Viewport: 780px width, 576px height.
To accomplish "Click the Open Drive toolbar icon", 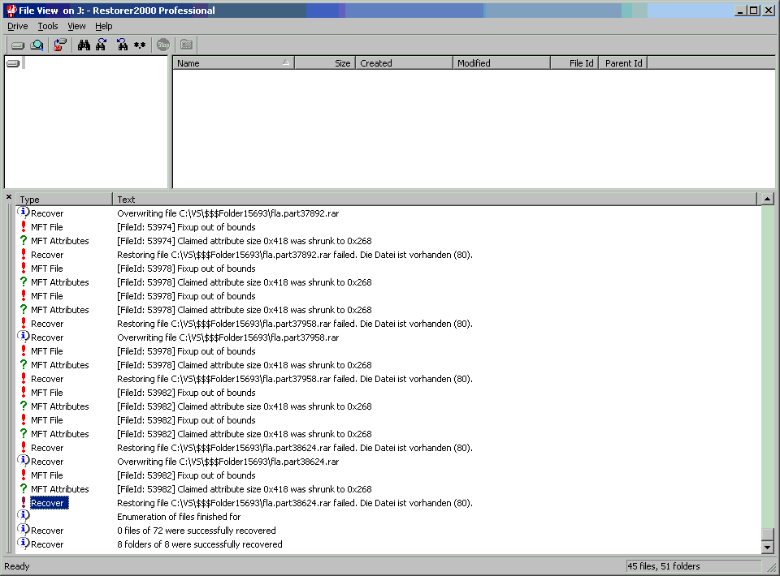I will (x=17, y=45).
